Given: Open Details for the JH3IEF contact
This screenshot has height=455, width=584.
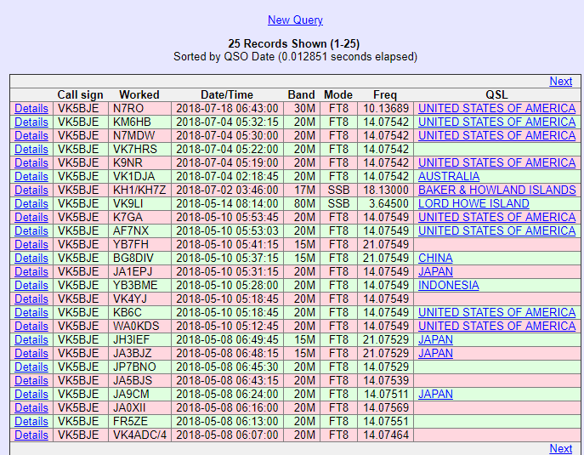Looking at the screenshot, I should (31, 339).
